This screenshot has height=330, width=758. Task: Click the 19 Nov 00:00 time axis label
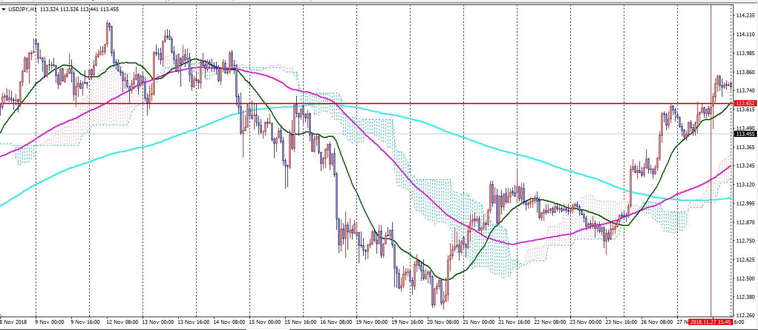click(373, 322)
